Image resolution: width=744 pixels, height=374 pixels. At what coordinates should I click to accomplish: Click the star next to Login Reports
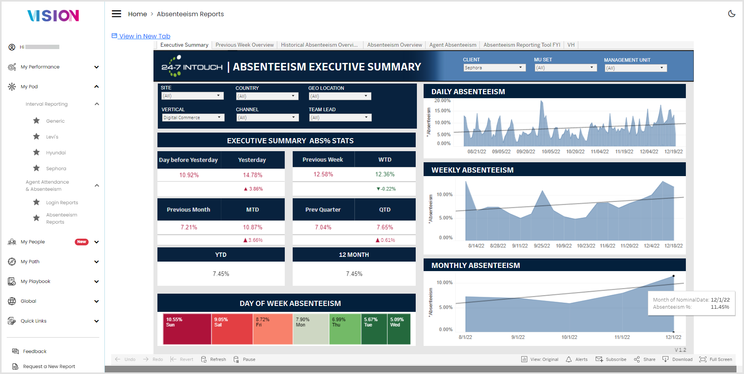click(x=36, y=202)
